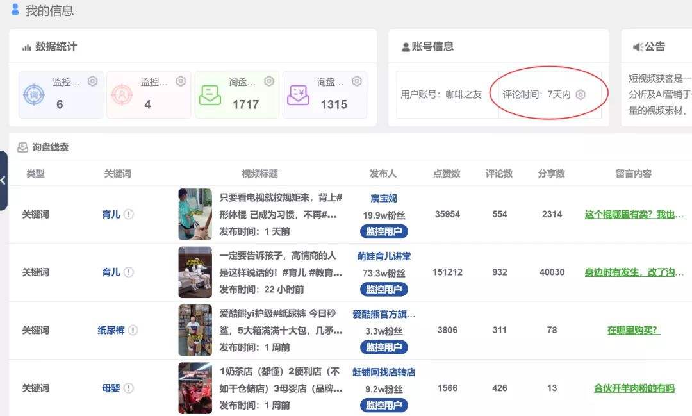This screenshot has width=692, height=416.
Task: Open video thumbnail for 只要看电视就按规矩来
Action: click(195, 214)
